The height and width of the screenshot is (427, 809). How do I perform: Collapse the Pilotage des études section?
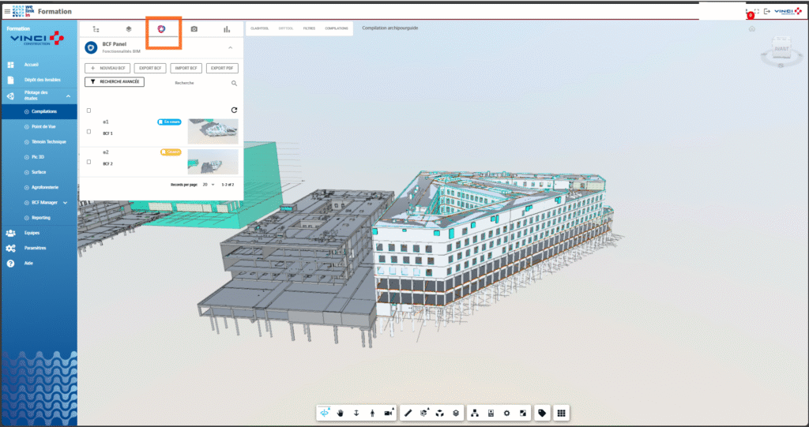(68, 96)
